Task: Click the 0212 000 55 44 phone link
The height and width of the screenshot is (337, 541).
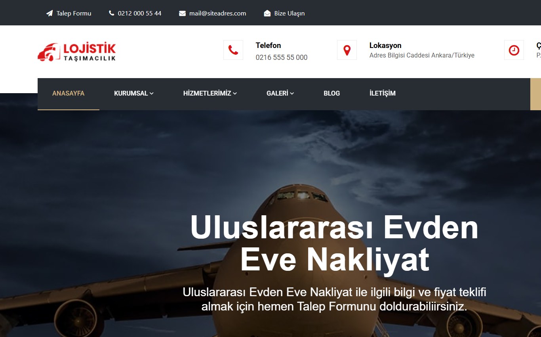Action: coord(140,13)
